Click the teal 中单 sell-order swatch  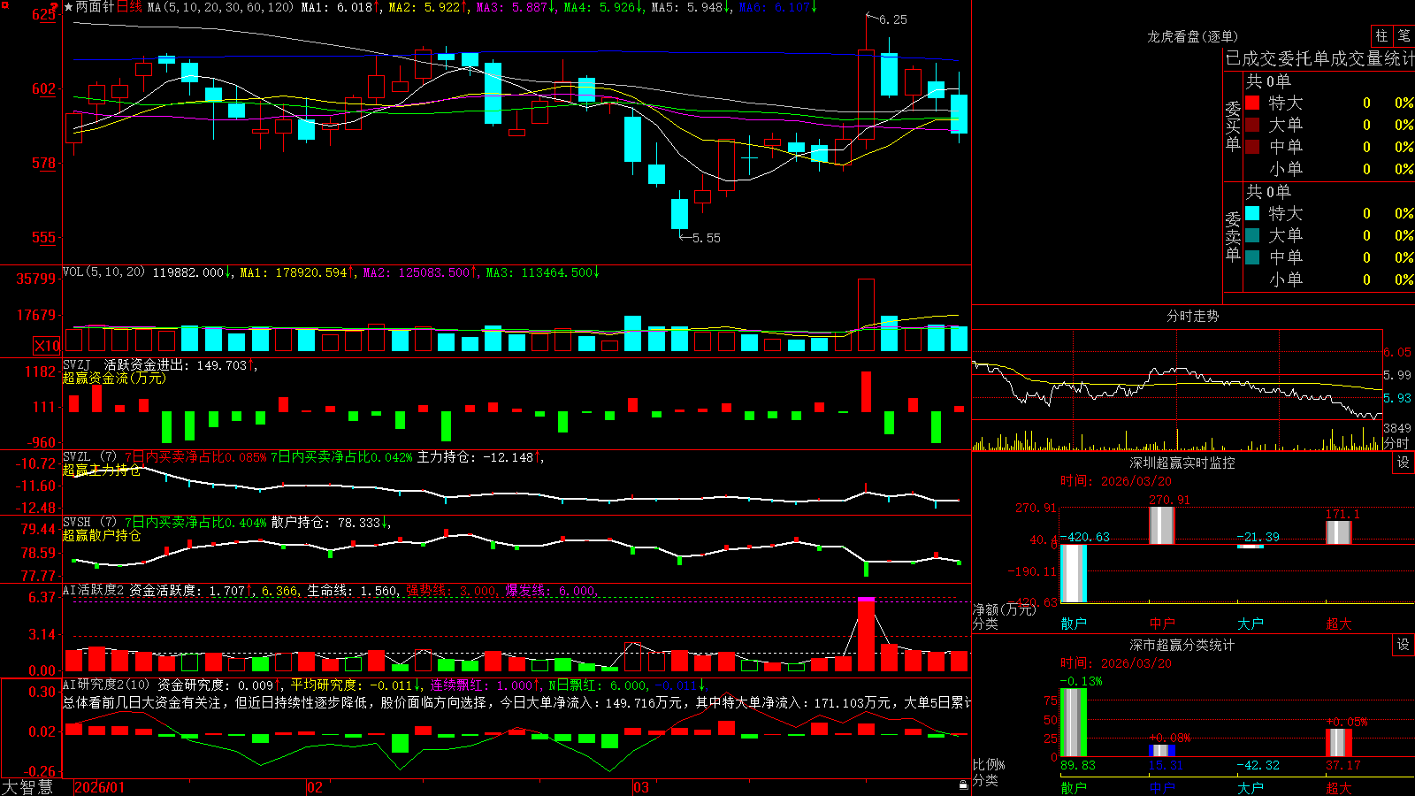(x=1252, y=257)
